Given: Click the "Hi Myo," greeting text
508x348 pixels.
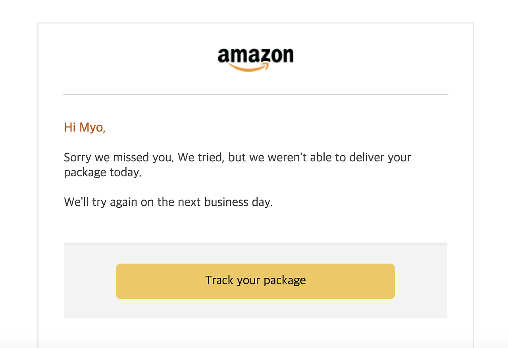Looking at the screenshot, I should (85, 128).
